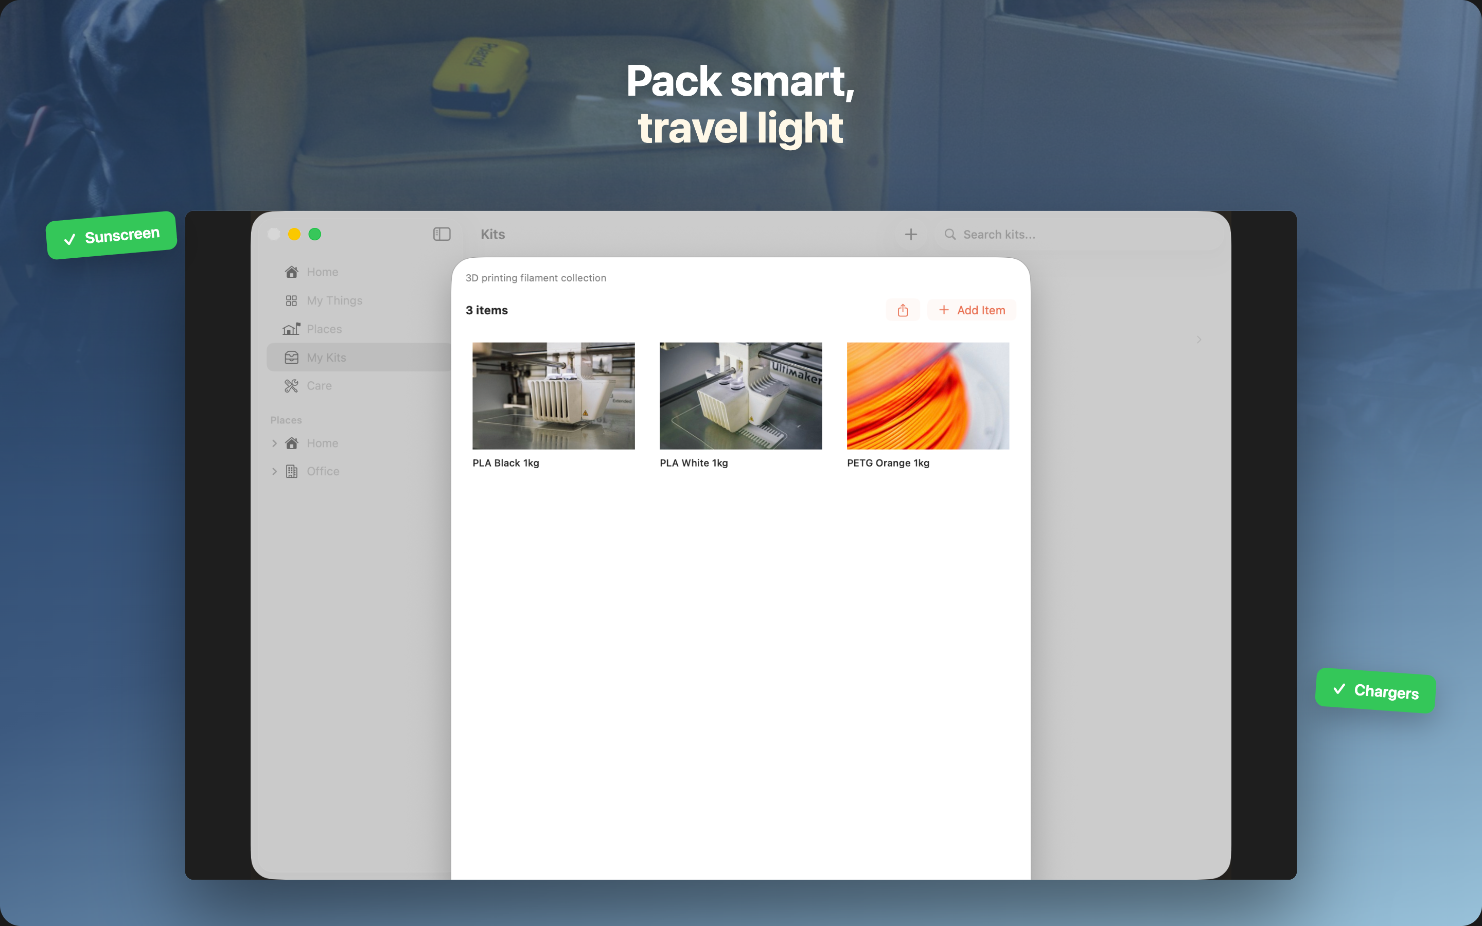Screen dimensions: 1482x926
Task: Open the PLA Black 1kg thumbnail
Action: tap(554, 396)
